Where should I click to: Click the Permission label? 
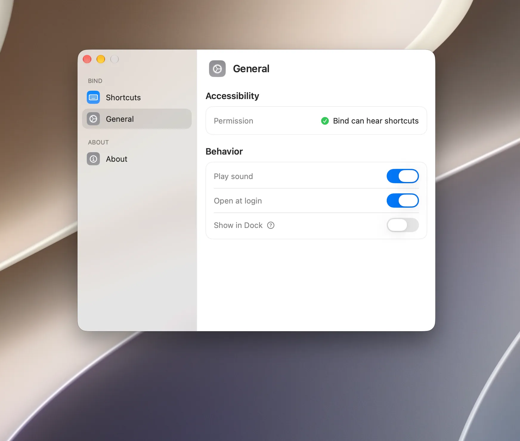(233, 121)
